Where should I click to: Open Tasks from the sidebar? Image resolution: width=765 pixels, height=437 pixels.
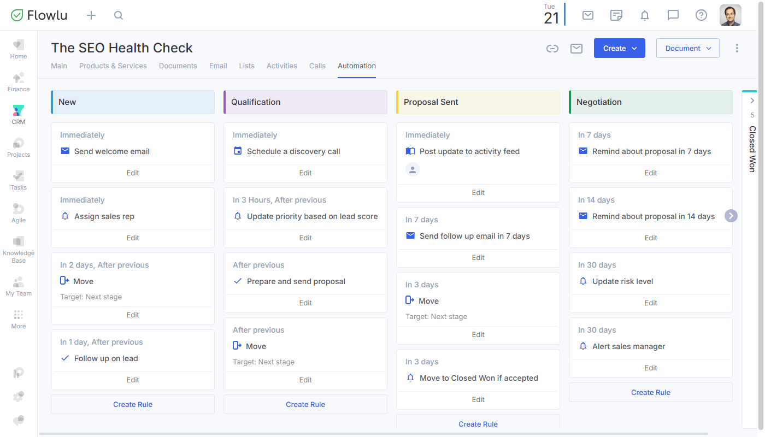pyautogui.click(x=18, y=179)
